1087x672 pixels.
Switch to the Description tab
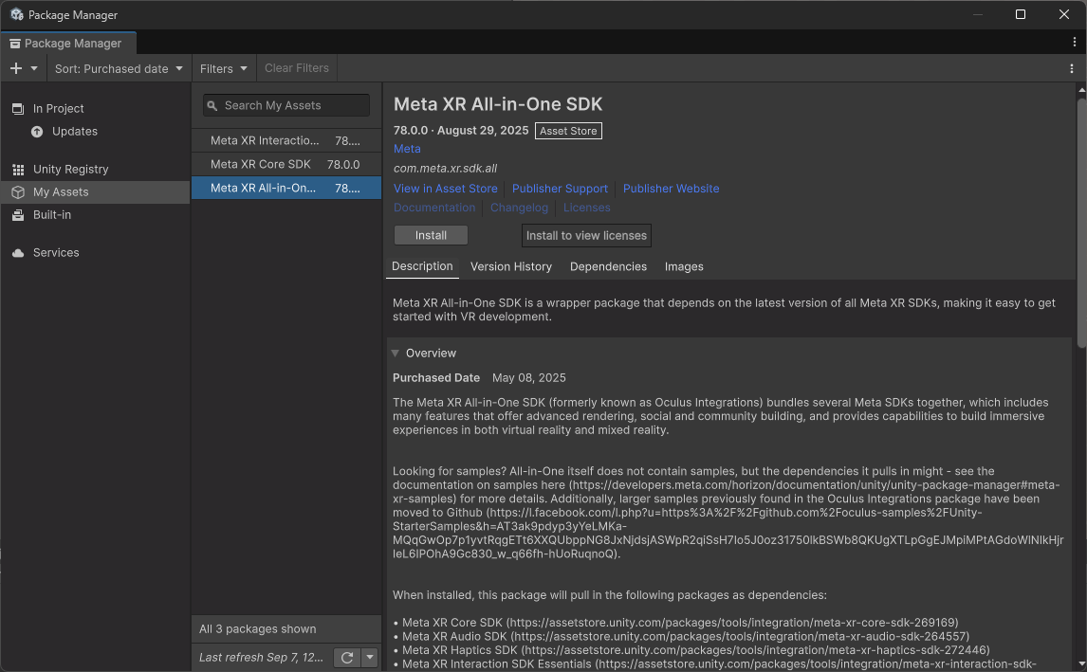pyautogui.click(x=422, y=266)
